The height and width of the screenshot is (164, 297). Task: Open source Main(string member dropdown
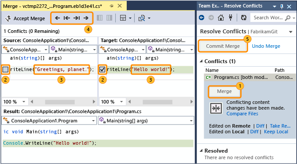pyautogui.click(x=73, y=50)
